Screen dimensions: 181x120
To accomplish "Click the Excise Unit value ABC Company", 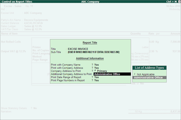I will [x=33, y=13].
